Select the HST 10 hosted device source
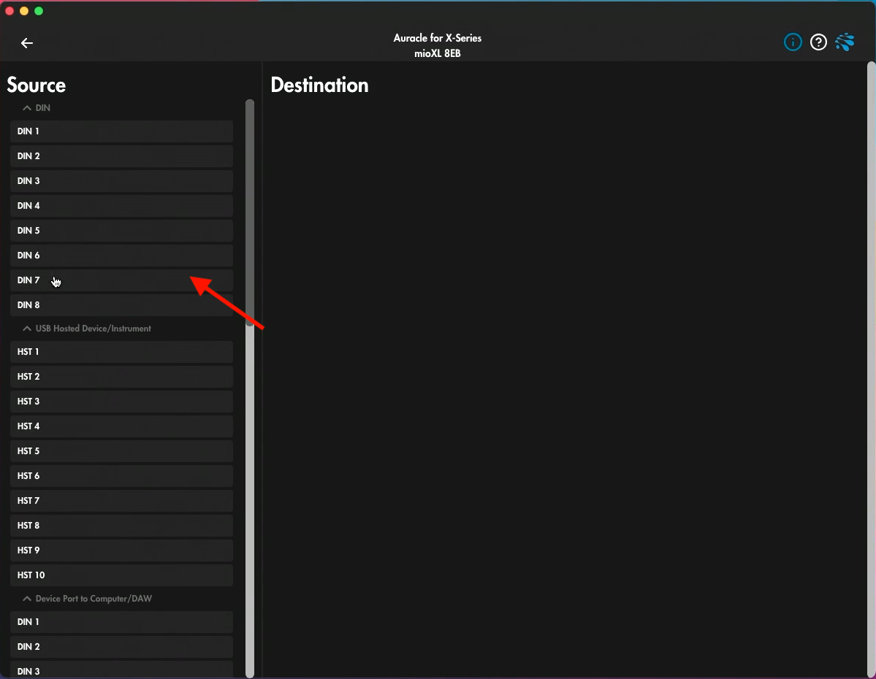 [x=121, y=575]
